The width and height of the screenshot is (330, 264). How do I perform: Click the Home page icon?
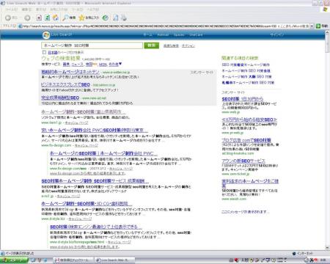(x=56, y=18)
